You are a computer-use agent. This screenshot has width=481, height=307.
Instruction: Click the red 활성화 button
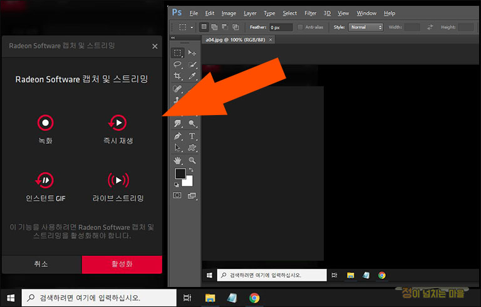tap(122, 264)
